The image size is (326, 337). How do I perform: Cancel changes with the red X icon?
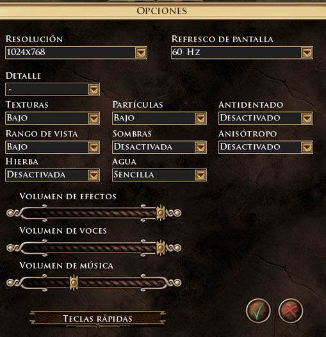[x=291, y=311]
